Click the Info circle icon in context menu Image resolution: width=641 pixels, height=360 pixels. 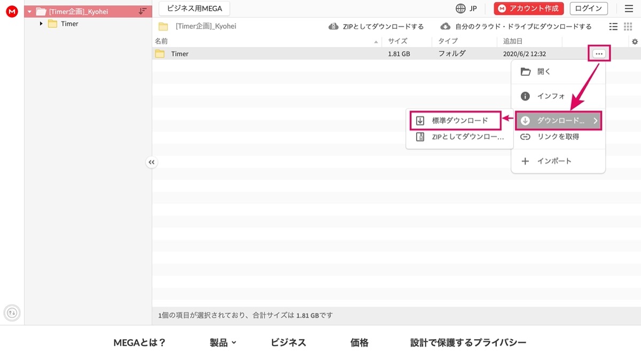pos(525,96)
